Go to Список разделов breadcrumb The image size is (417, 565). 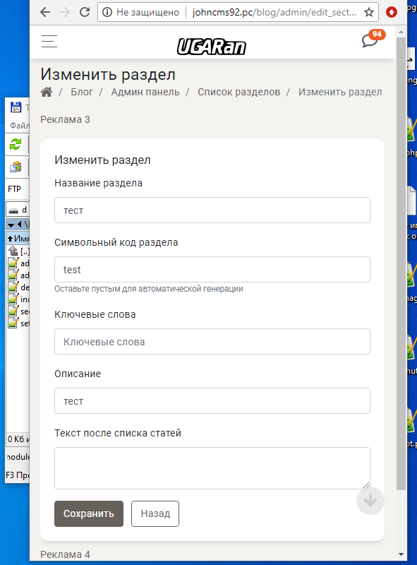[238, 93]
